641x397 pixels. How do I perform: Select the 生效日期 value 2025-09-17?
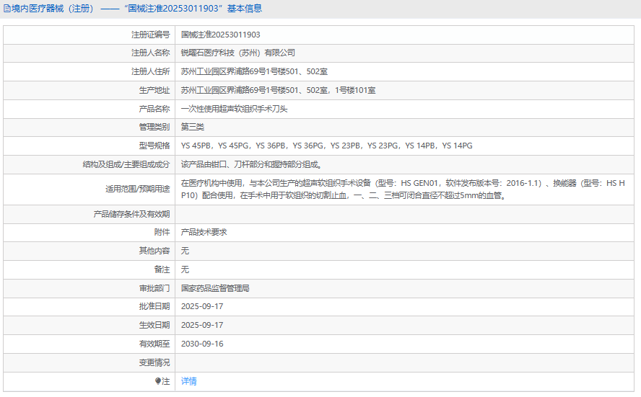pos(202,325)
